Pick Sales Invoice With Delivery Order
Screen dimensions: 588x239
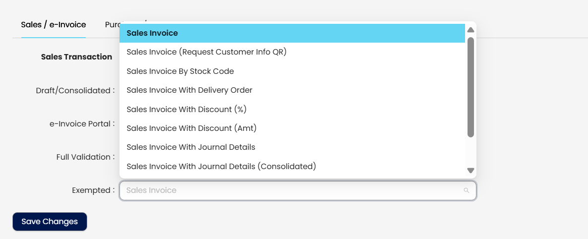click(x=189, y=90)
